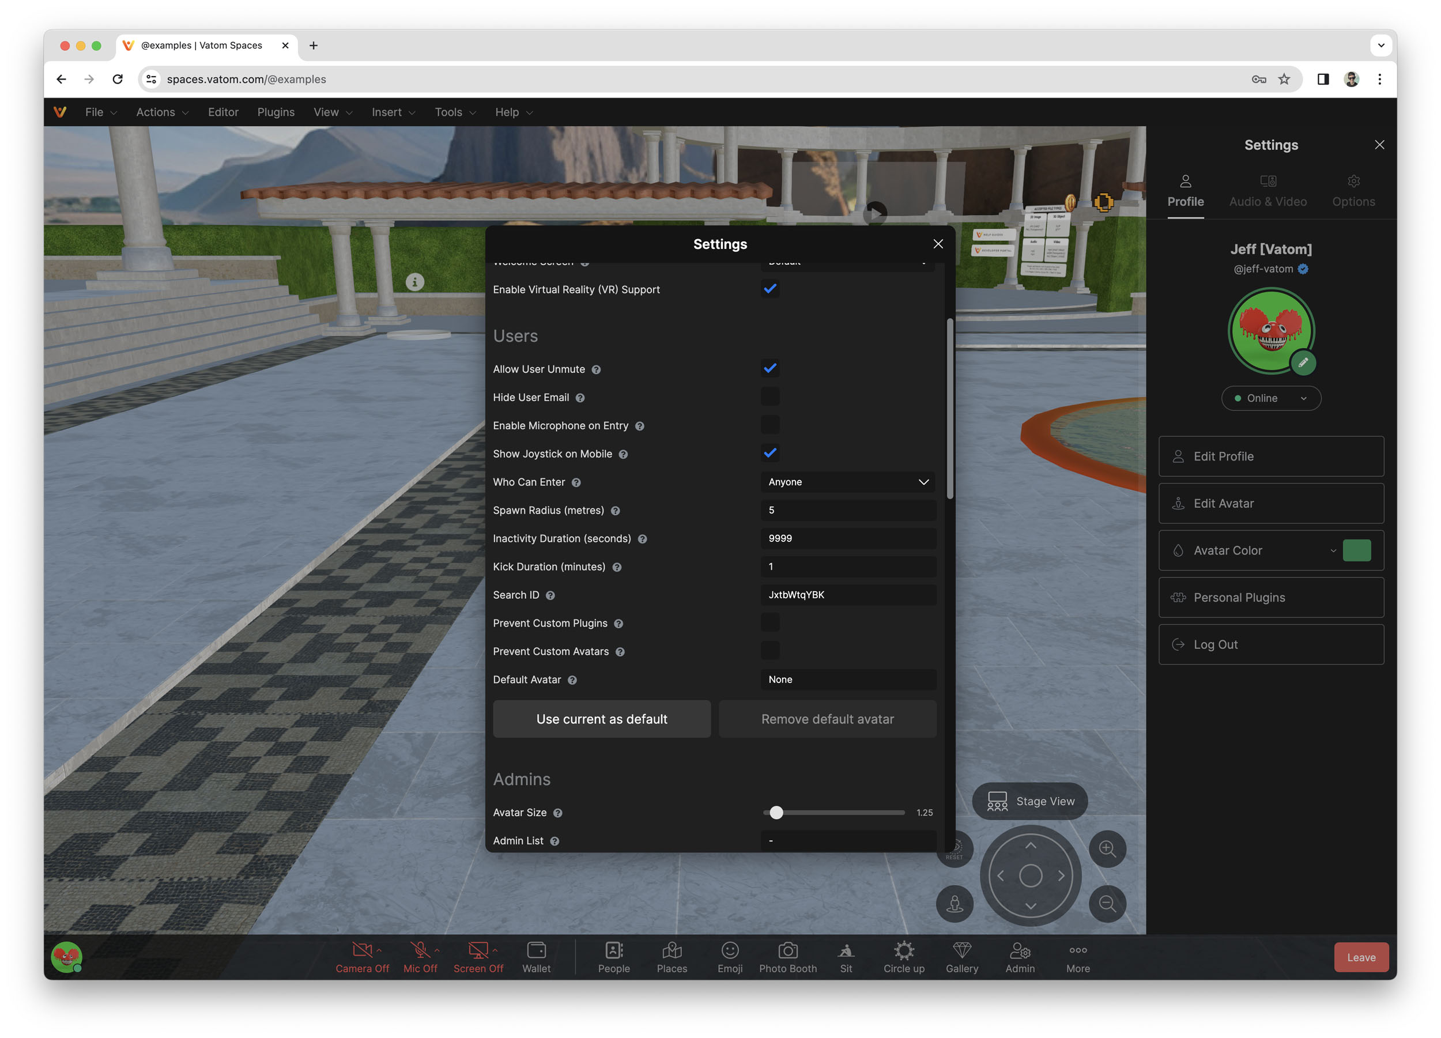Click the Sit action icon

846,950
